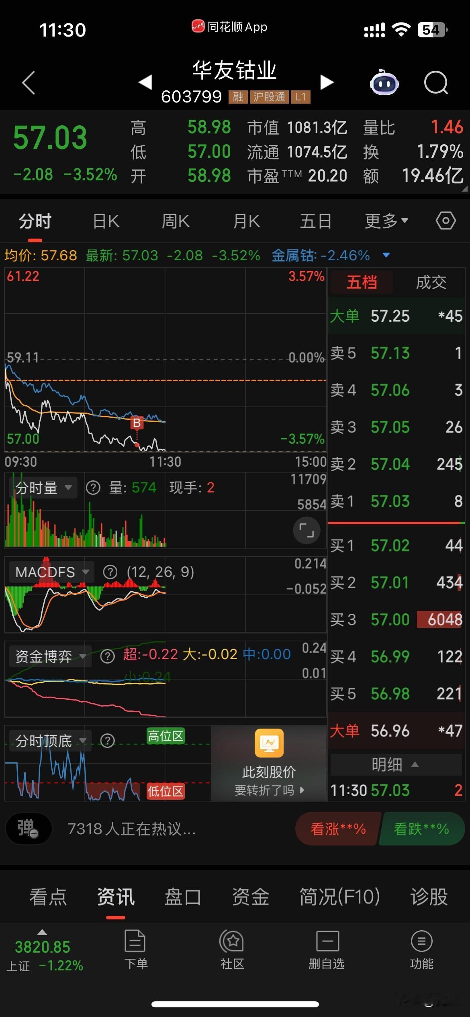Tap 买1 row at 57.02
Image resolution: width=470 pixels, height=1017 pixels.
point(396,545)
